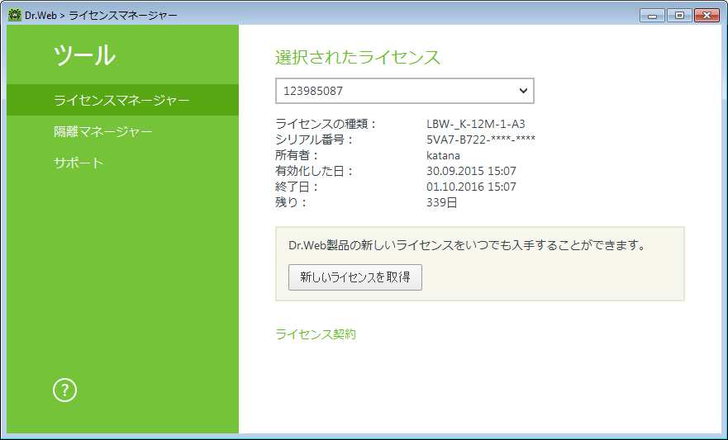Click expiry date 01.10.2016 15:07
The image size is (728, 440).
pos(471,187)
